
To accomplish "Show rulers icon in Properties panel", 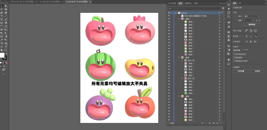I will pos(247,31).
